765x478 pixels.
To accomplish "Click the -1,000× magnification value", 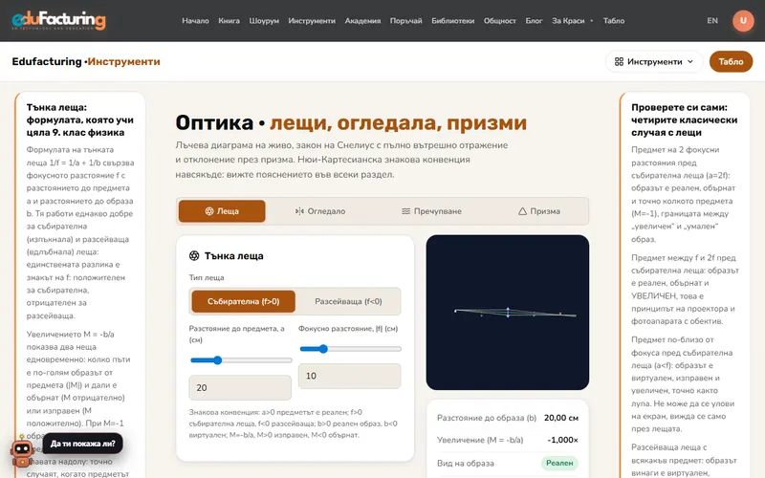I will point(562,440).
